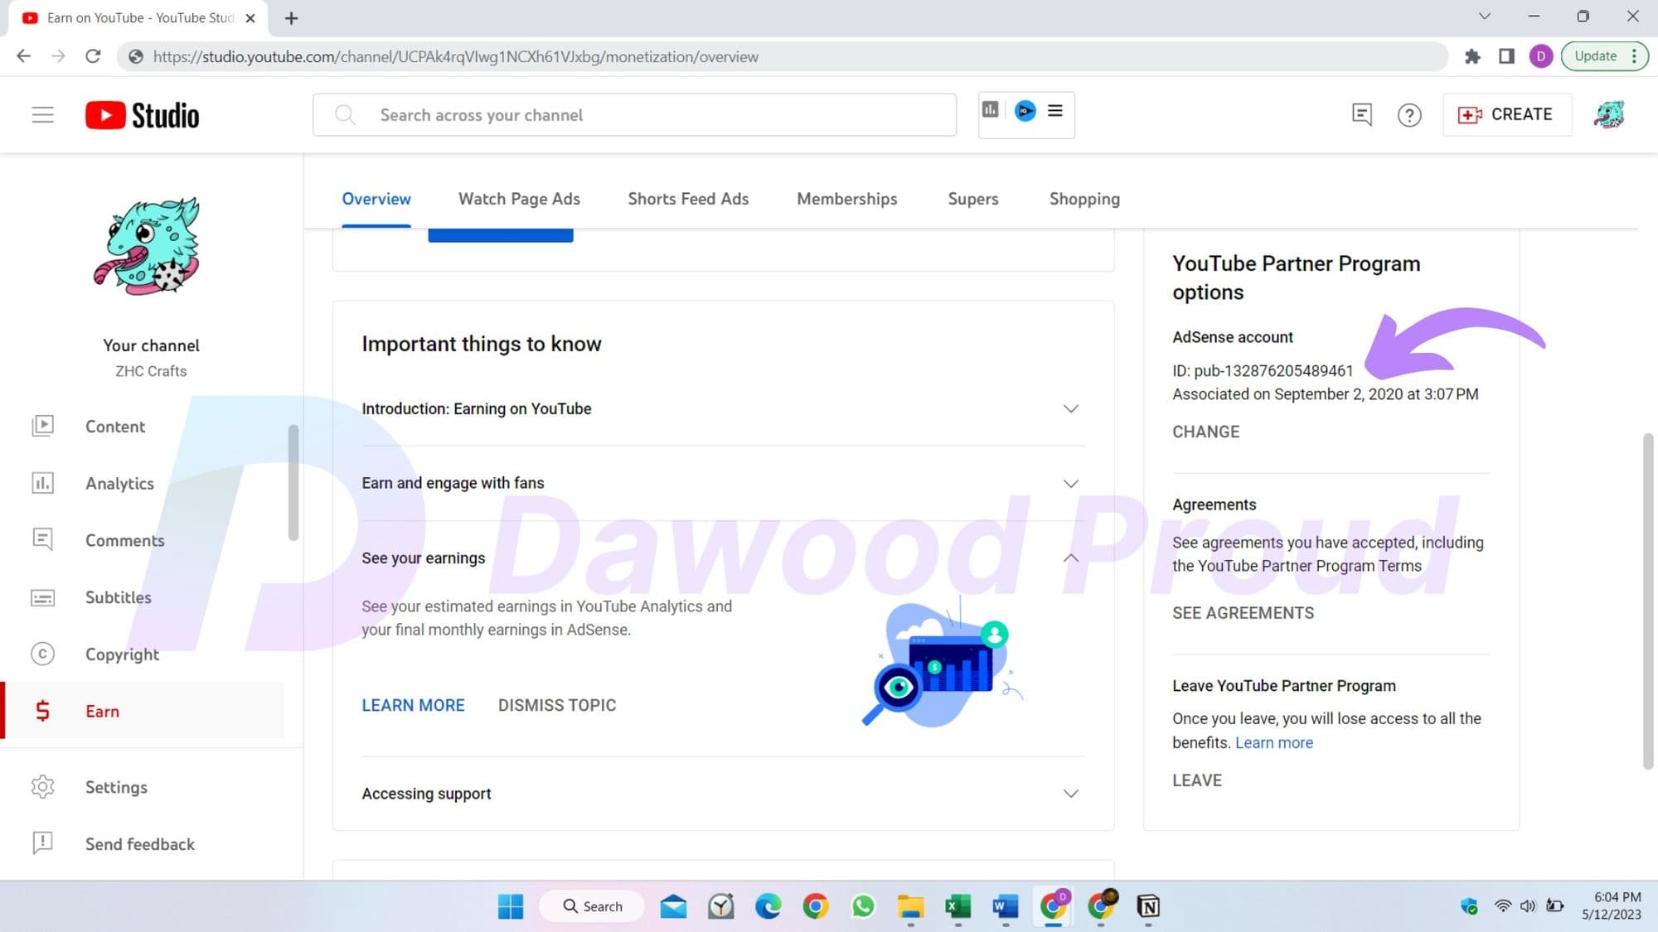The height and width of the screenshot is (932, 1658).
Task: Click SEE AGREEMENTS
Action: [x=1243, y=613]
